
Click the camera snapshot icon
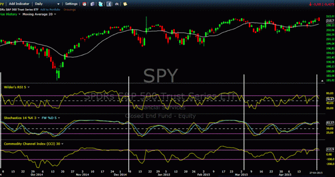116,4
